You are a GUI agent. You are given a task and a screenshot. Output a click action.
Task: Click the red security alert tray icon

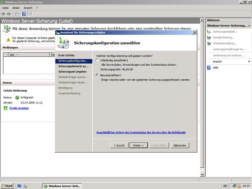[x=239, y=186]
